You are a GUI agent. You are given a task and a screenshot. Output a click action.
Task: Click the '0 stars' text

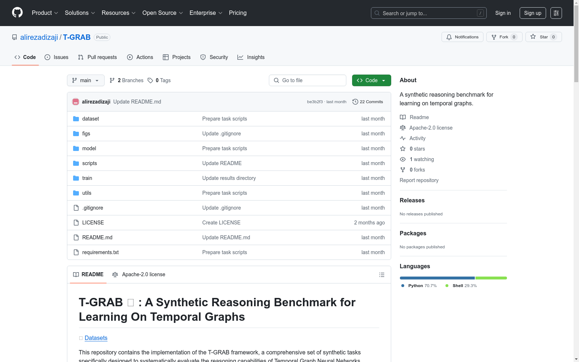[417, 149]
